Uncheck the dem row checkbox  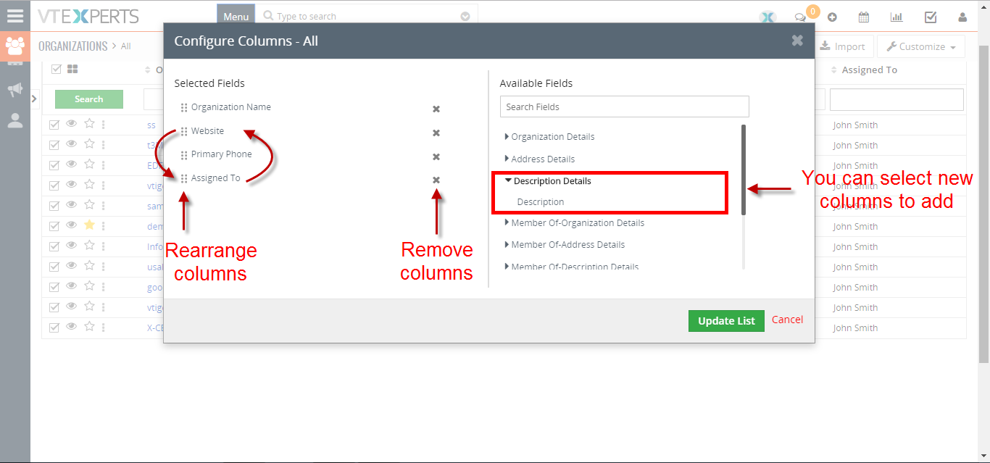tap(54, 226)
